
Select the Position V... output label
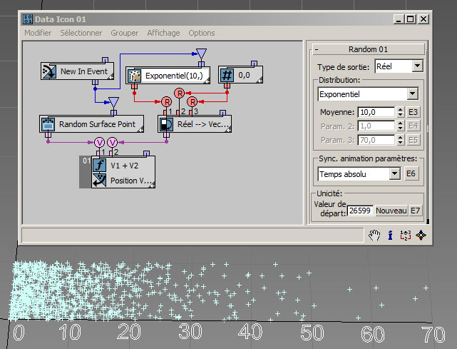point(131,181)
